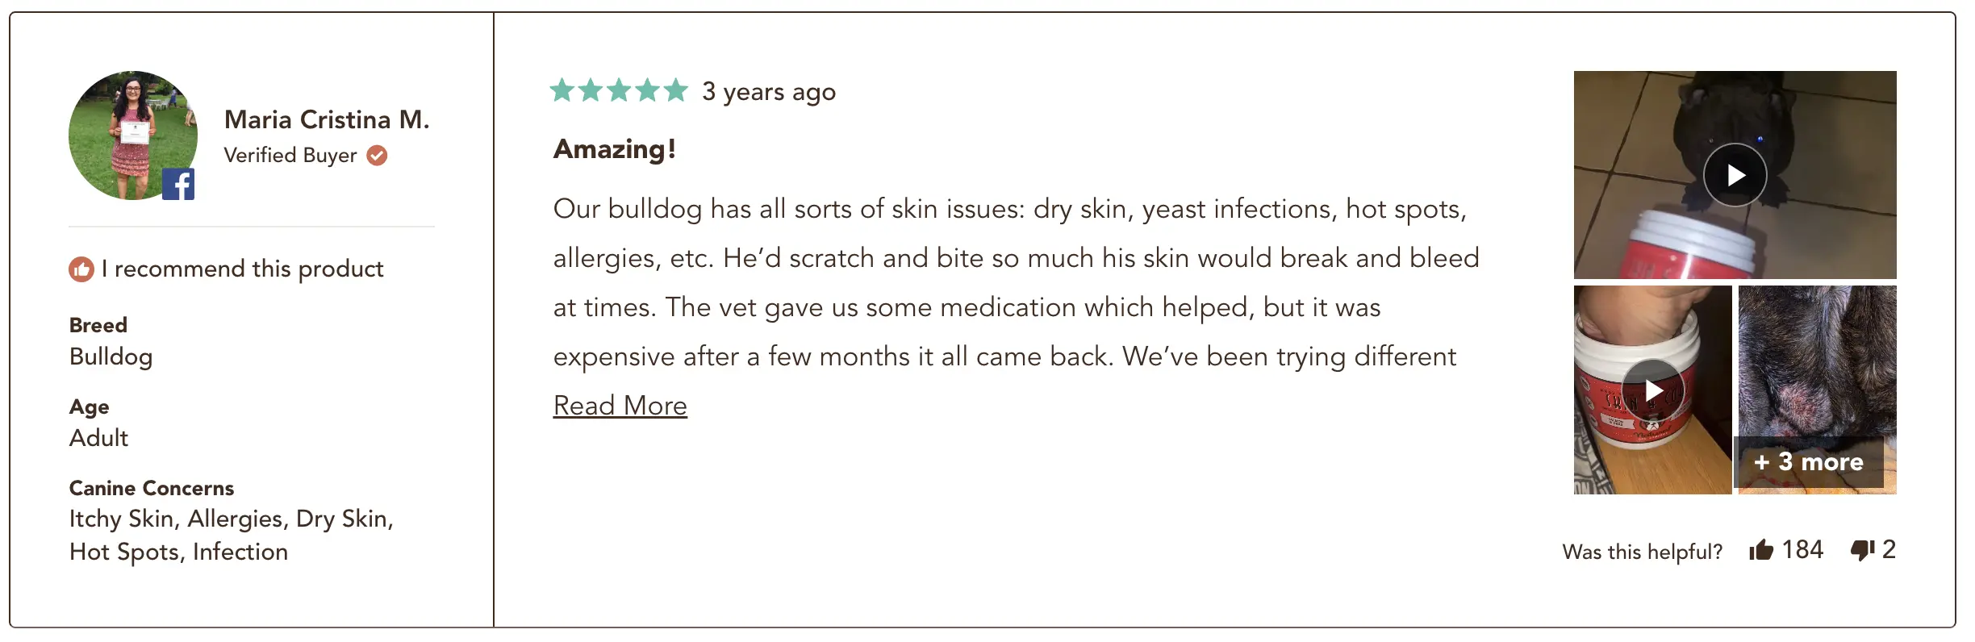Play the supplement jar video
The image size is (1975, 642).
tap(1653, 390)
